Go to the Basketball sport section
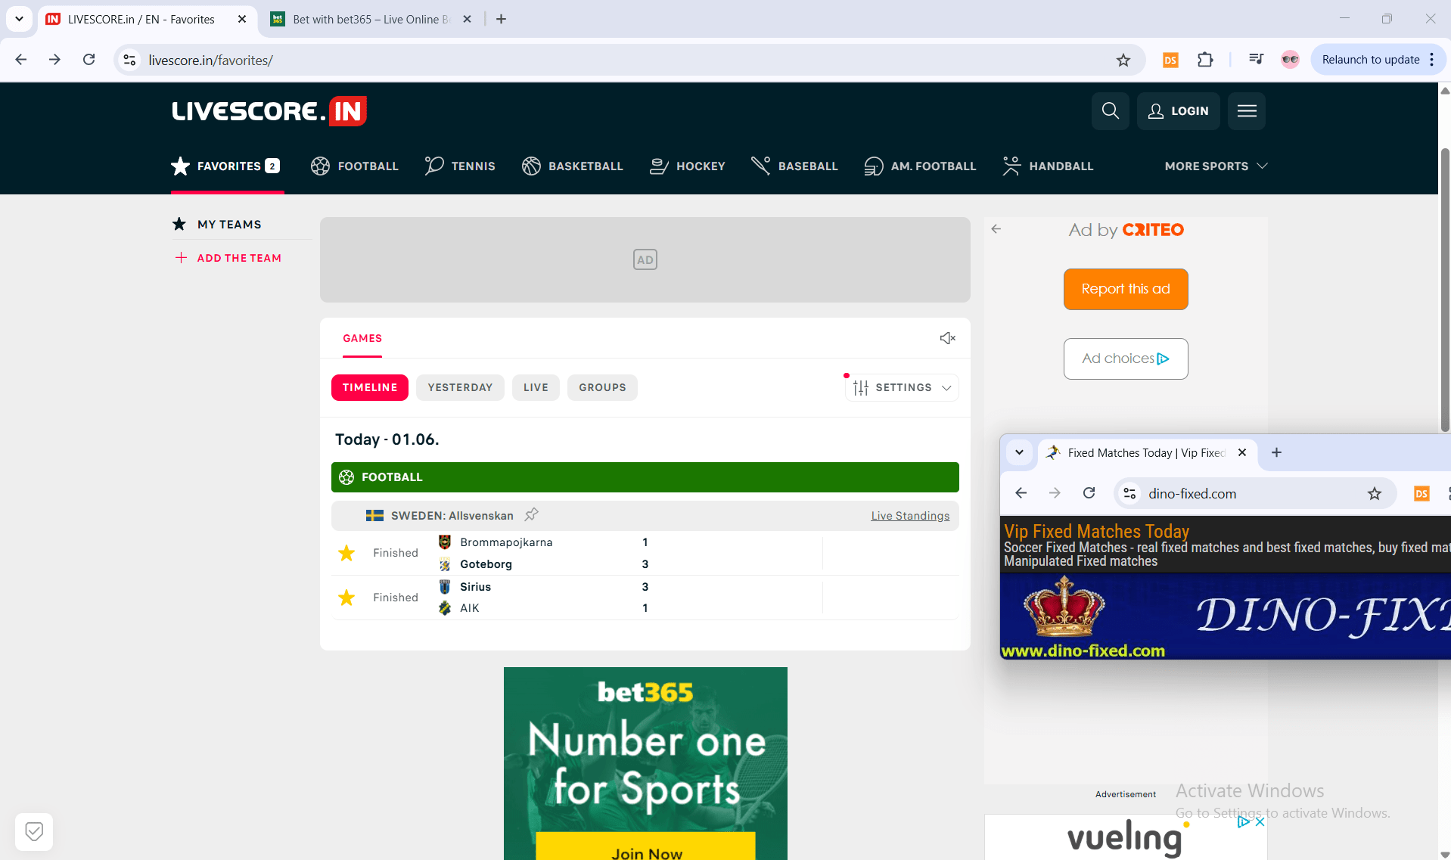This screenshot has width=1451, height=860. click(x=572, y=166)
